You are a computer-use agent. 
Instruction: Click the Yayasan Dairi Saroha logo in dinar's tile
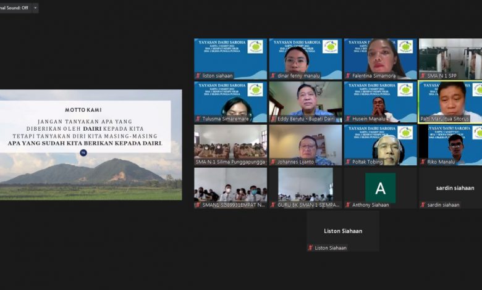click(330, 47)
